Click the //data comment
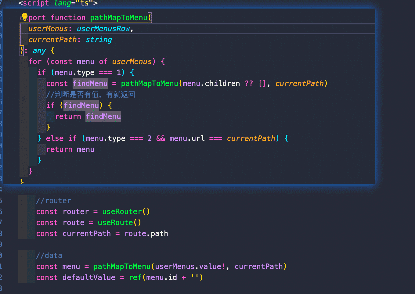The image size is (415, 294). [49, 256]
